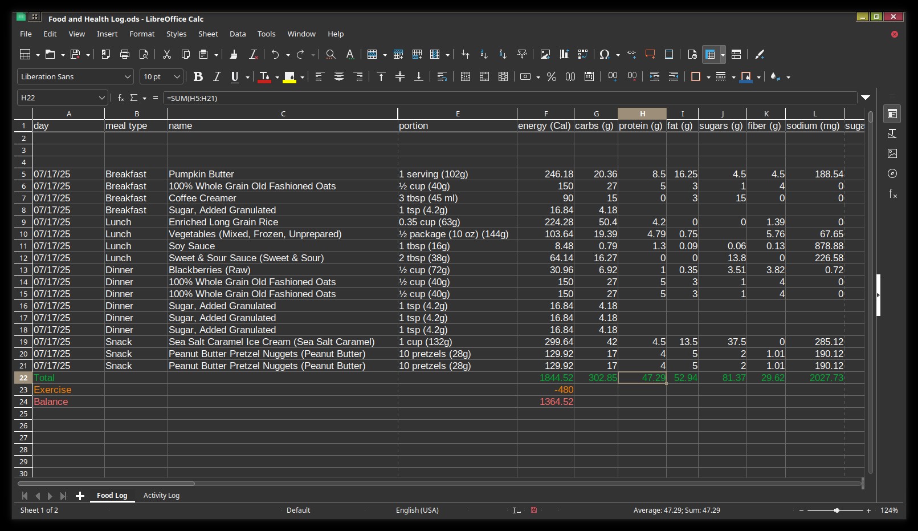Open the Data menu
The image size is (918, 531).
(x=238, y=34)
